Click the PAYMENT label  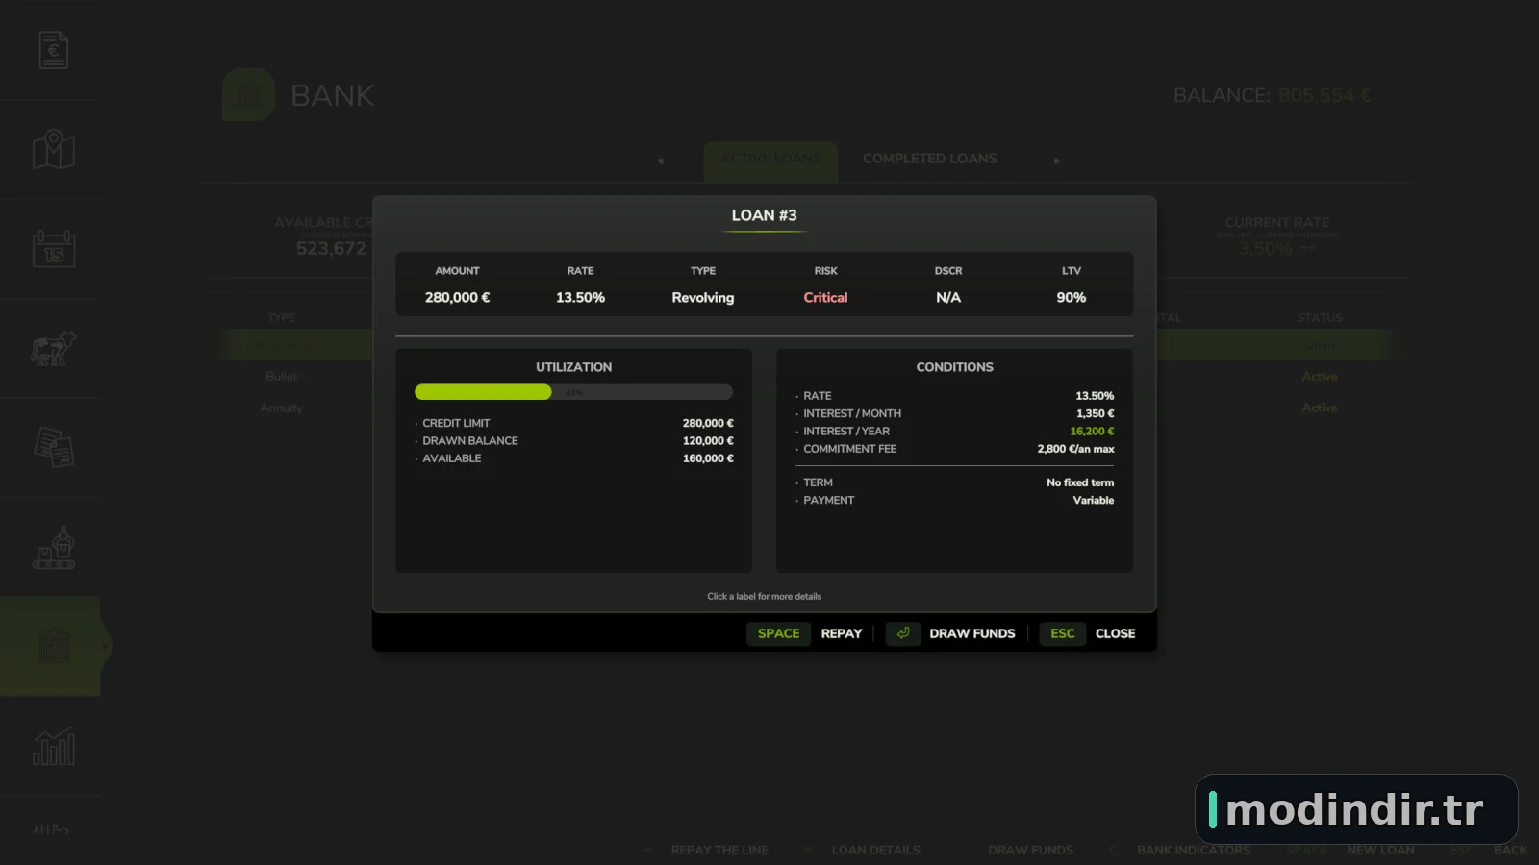point(829,500)
